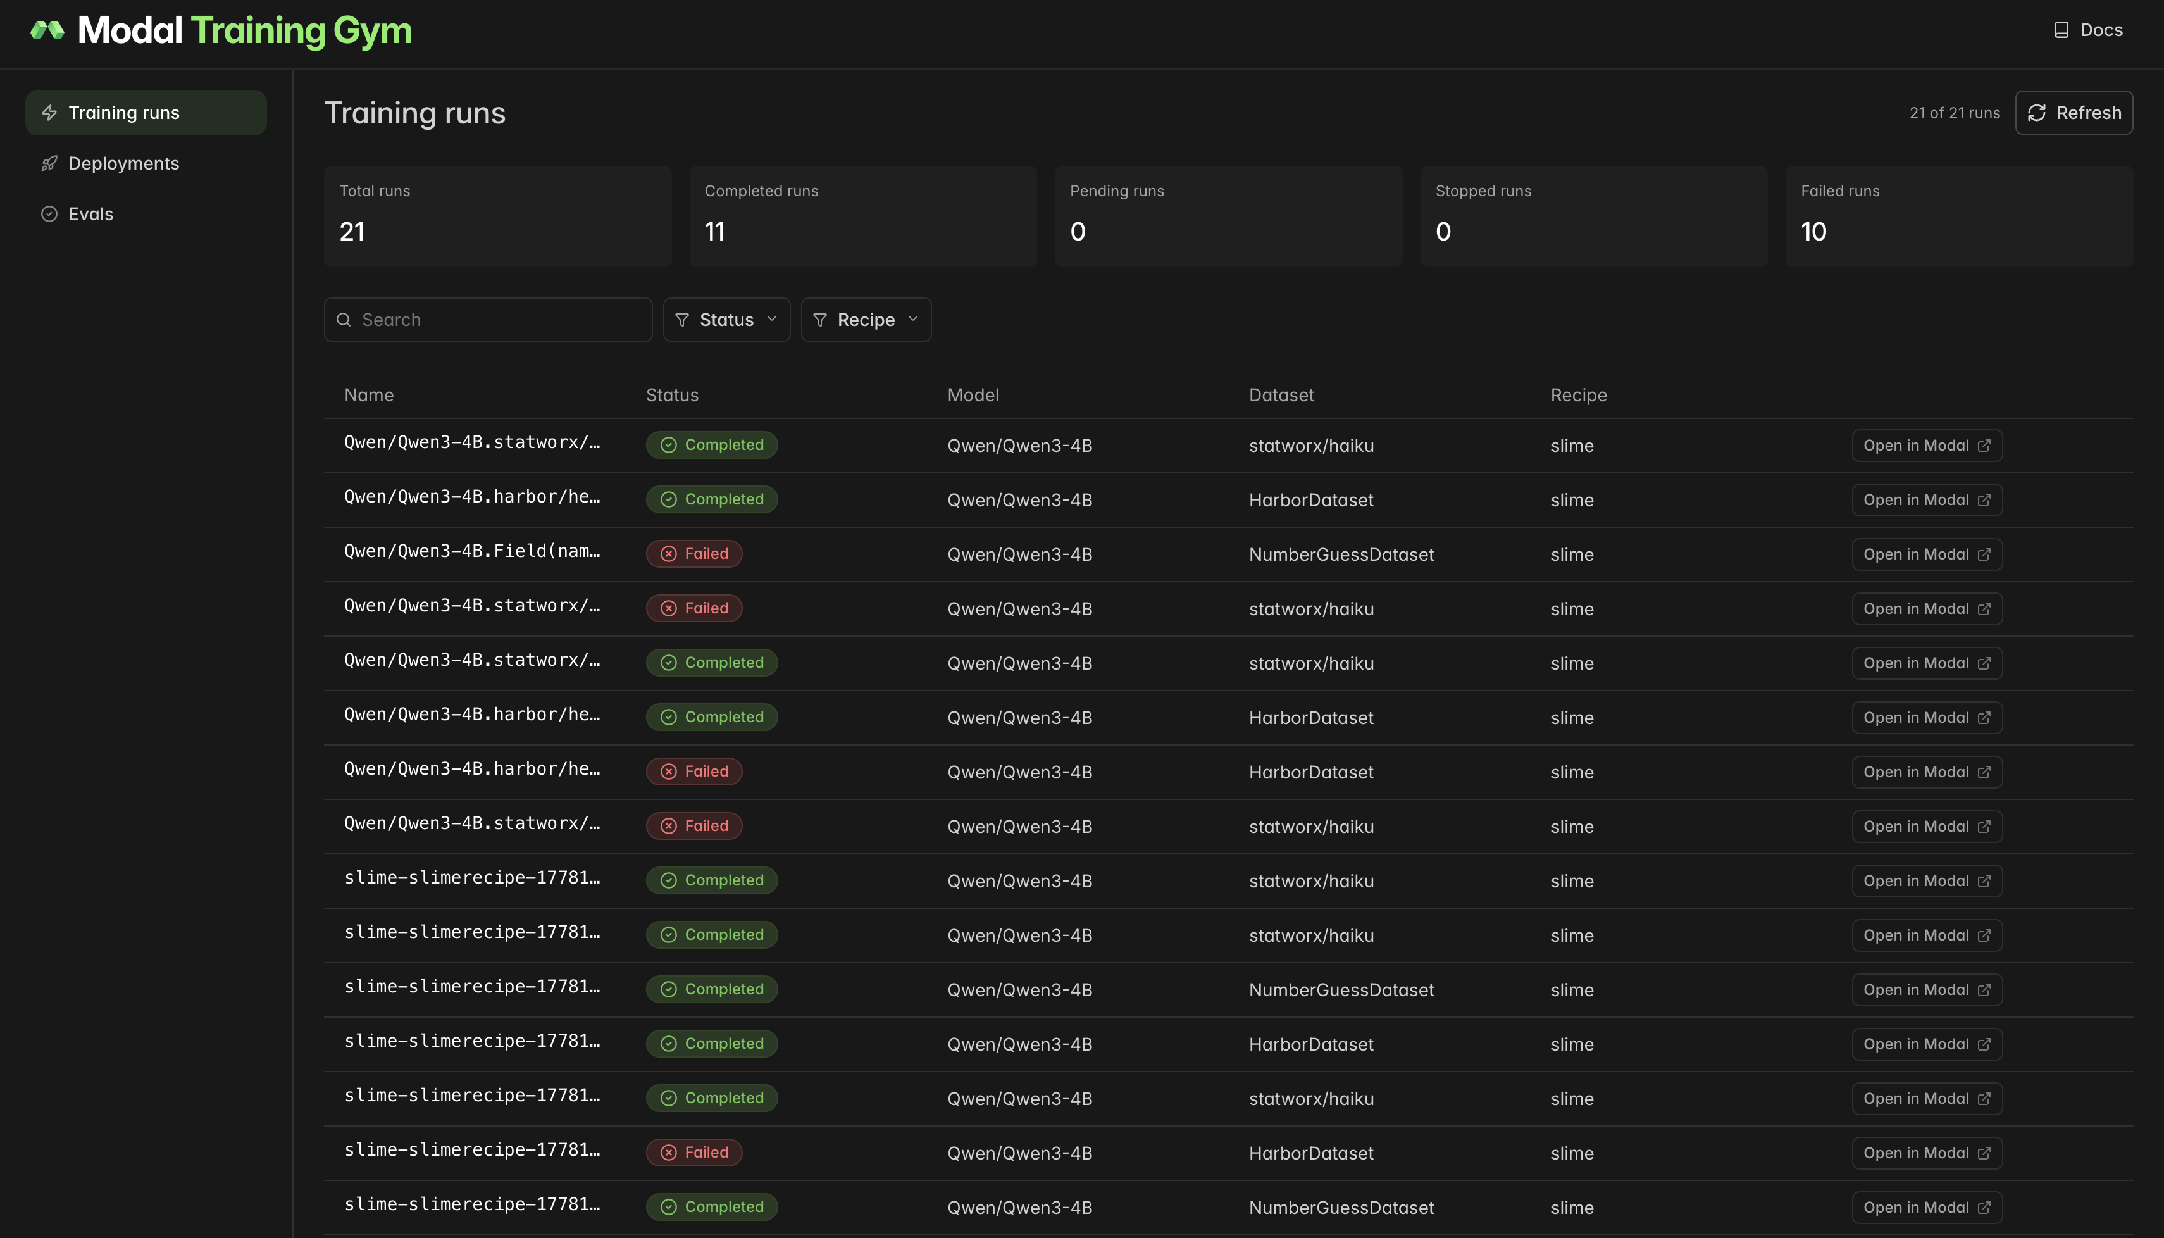The height and width of the screenshot is (1238, 2164).
Task: Click the Total runs card
Action: click(x=497, y=216)
